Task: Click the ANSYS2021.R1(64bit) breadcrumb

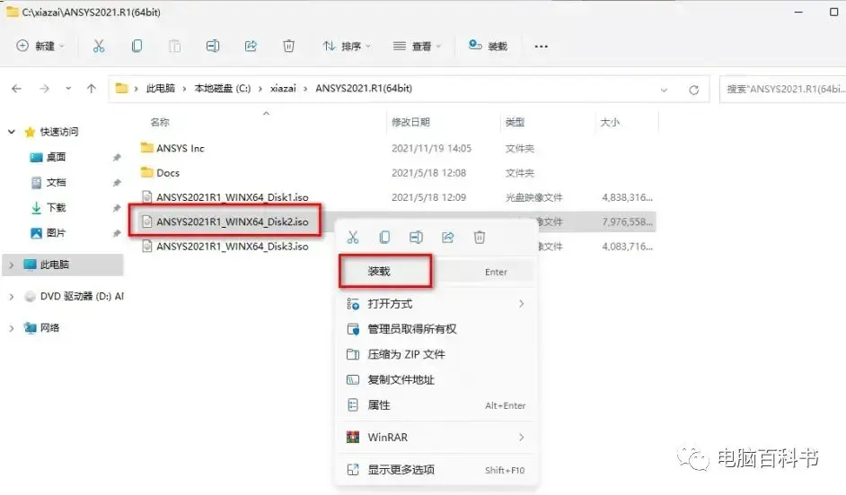Action: [x=364, y=89]
